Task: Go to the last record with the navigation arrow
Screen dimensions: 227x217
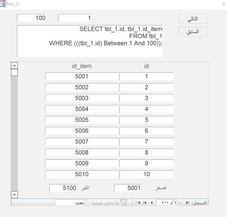Action: [145, 203]
